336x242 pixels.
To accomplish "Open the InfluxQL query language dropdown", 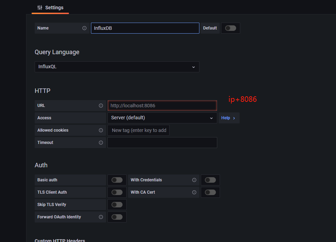I will pos(117,67).
